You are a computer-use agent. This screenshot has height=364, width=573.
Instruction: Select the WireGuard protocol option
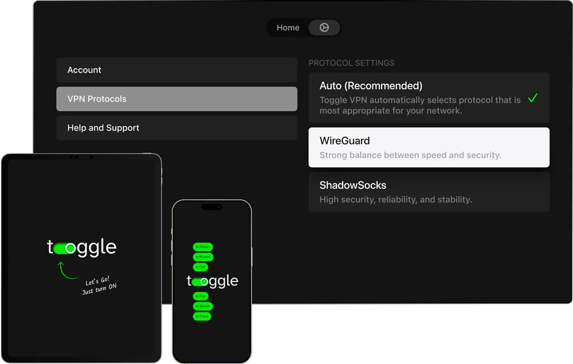pos(429,148)
